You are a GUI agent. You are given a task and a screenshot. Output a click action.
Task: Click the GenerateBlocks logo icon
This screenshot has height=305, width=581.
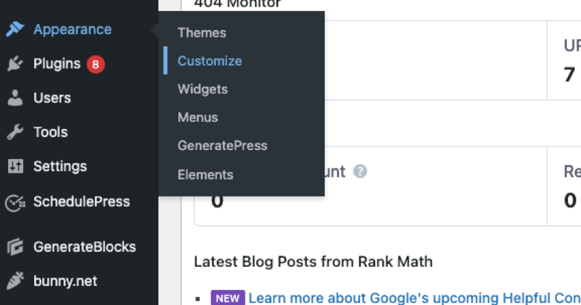coord(15,247)
